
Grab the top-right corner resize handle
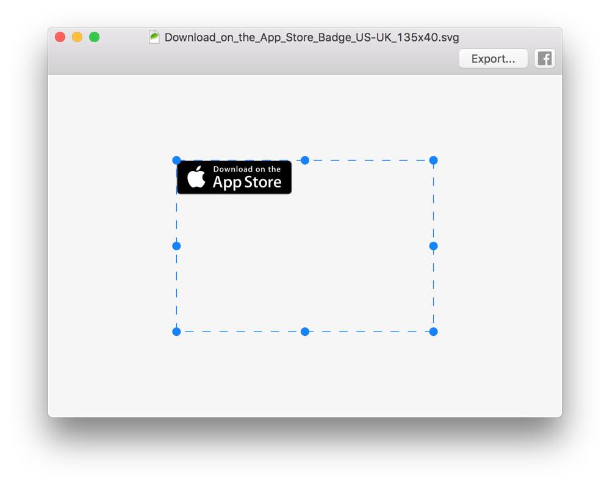pos(433,161)
